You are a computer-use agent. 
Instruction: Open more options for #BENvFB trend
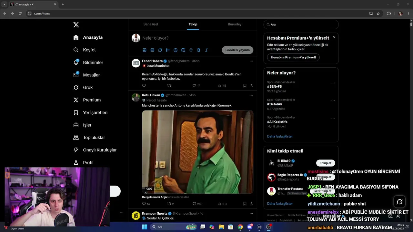pyautogui.click(x=333, y=83)
